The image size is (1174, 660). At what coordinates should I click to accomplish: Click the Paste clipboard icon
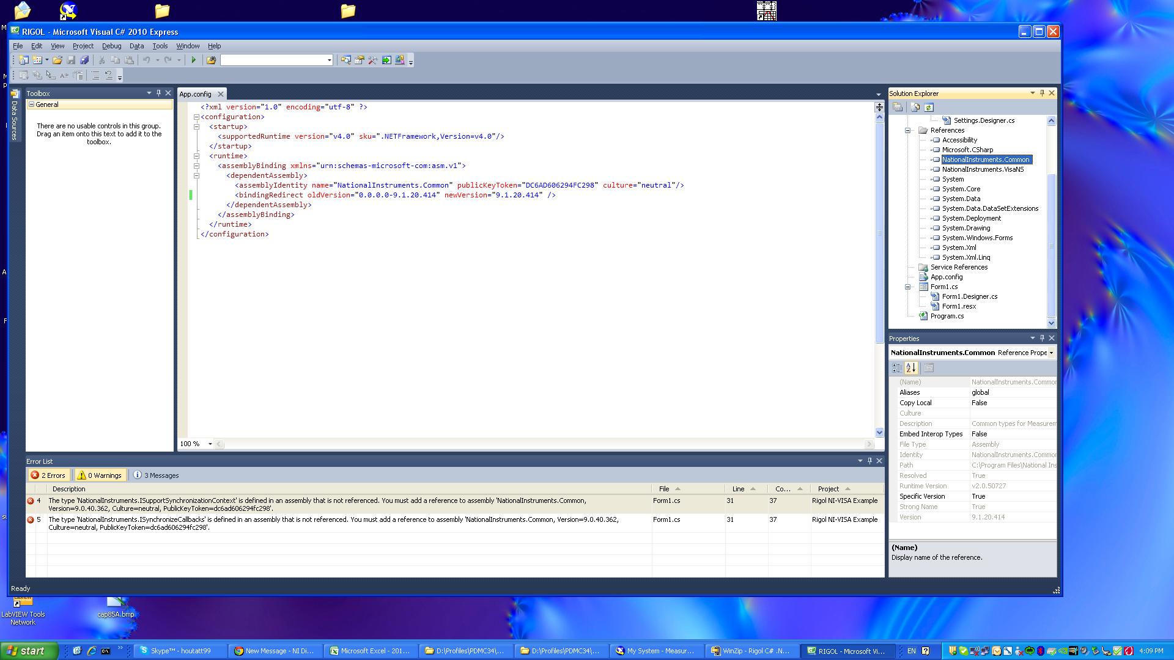point(129,60)
